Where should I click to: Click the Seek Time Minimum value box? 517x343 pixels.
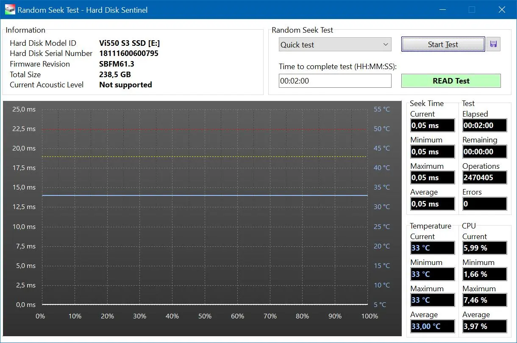433,152
